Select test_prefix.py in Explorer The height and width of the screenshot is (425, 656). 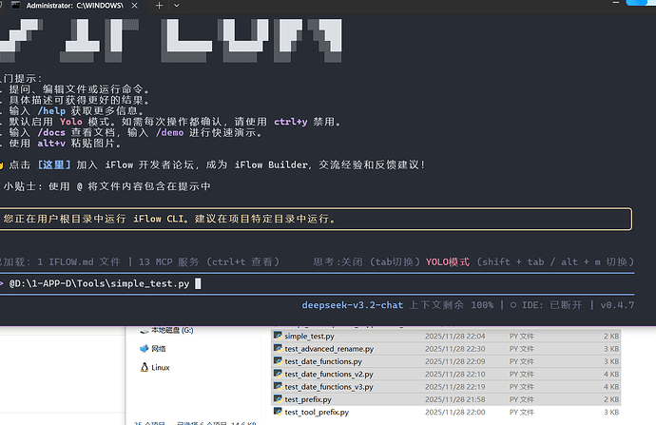(x=446, y=399)
